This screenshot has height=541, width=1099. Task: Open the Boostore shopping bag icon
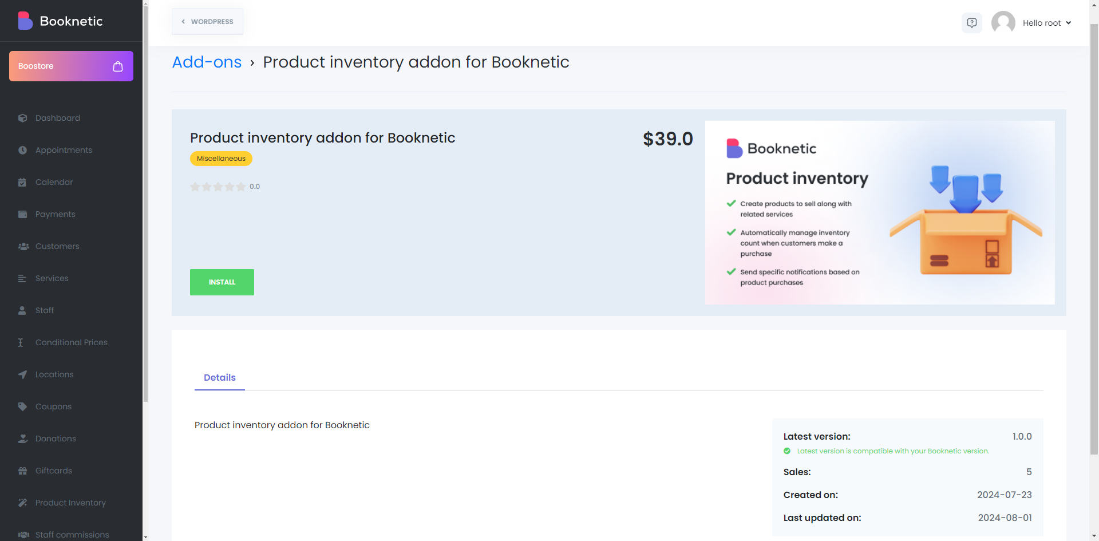coord(118,66)
